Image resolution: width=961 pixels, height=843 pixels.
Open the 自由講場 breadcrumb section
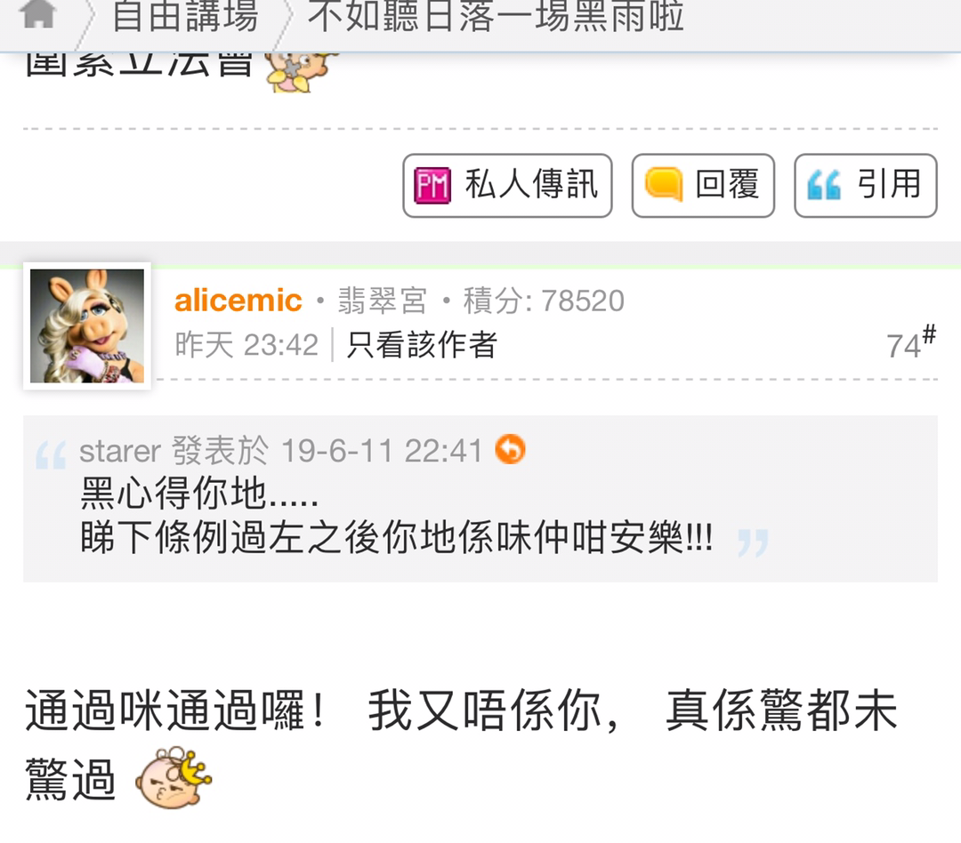pyautogui.click(x=185, y=16)
